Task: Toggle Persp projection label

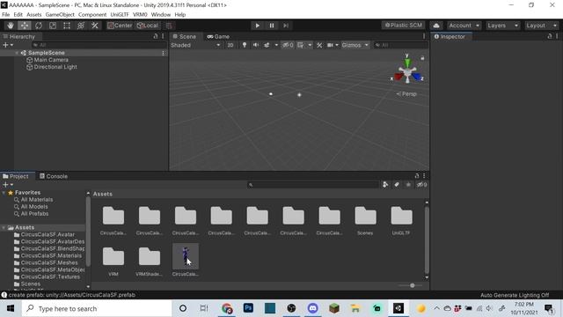Action: point(406,94)
